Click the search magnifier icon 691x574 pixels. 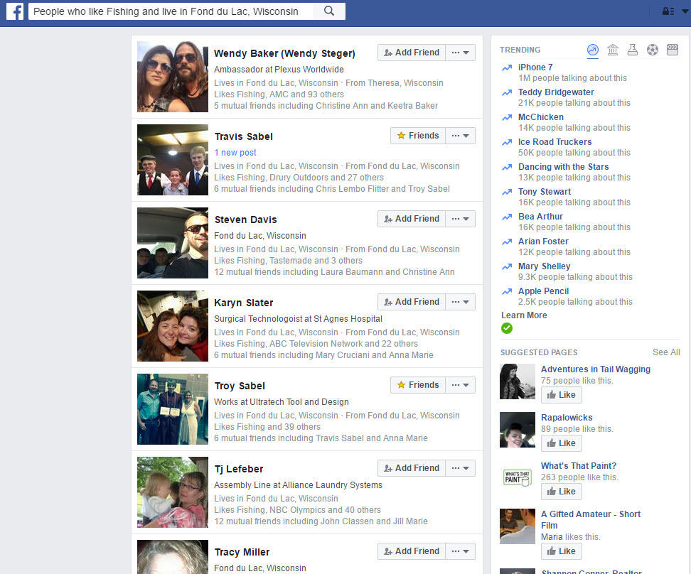pos(328,11)
